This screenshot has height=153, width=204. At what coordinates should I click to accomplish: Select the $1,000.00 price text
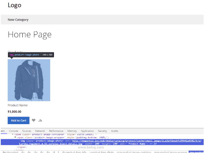14,112
